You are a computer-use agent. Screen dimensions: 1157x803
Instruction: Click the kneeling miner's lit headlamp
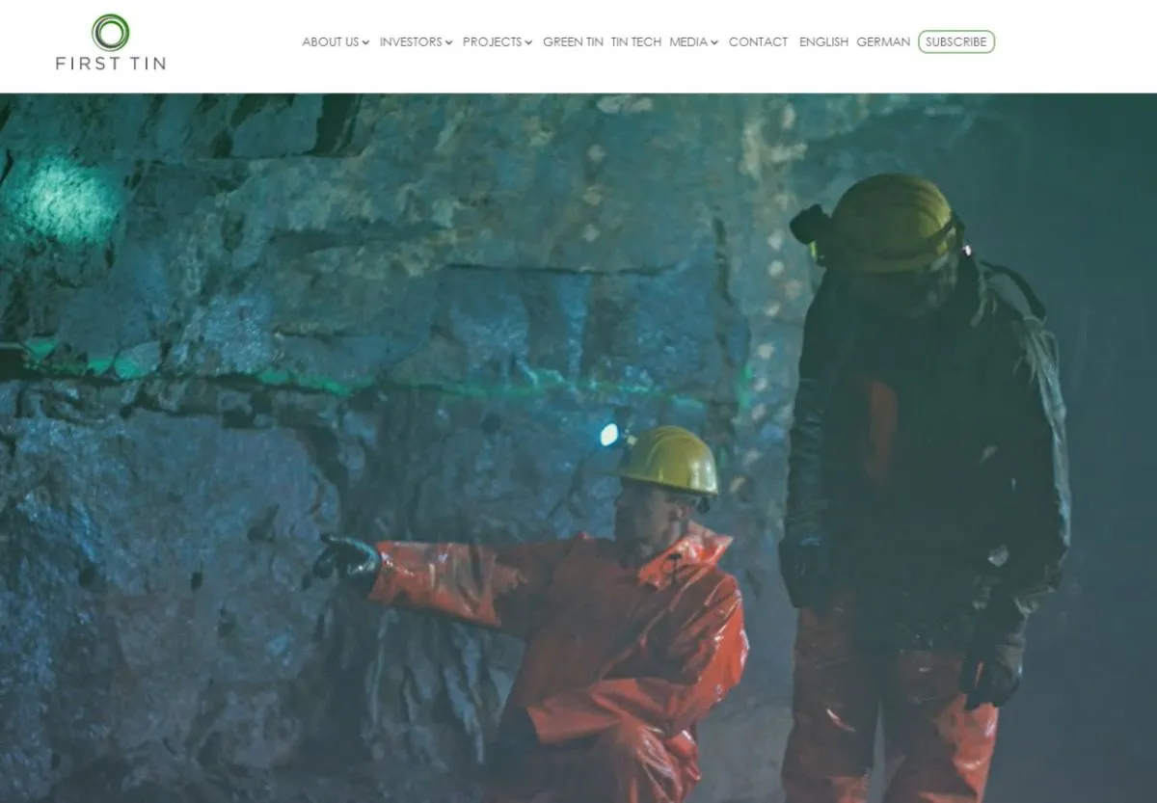point(609,435)
